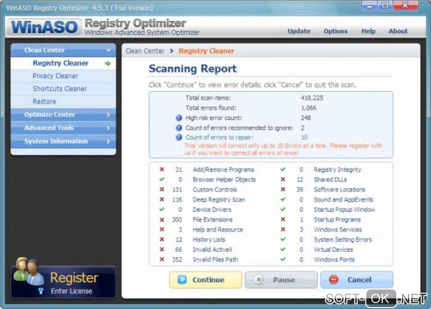Image resolution: width=431 pixels, height=309 pixels.
Task: Click green check beside Virtual Devices
Action: click(283, 249)
